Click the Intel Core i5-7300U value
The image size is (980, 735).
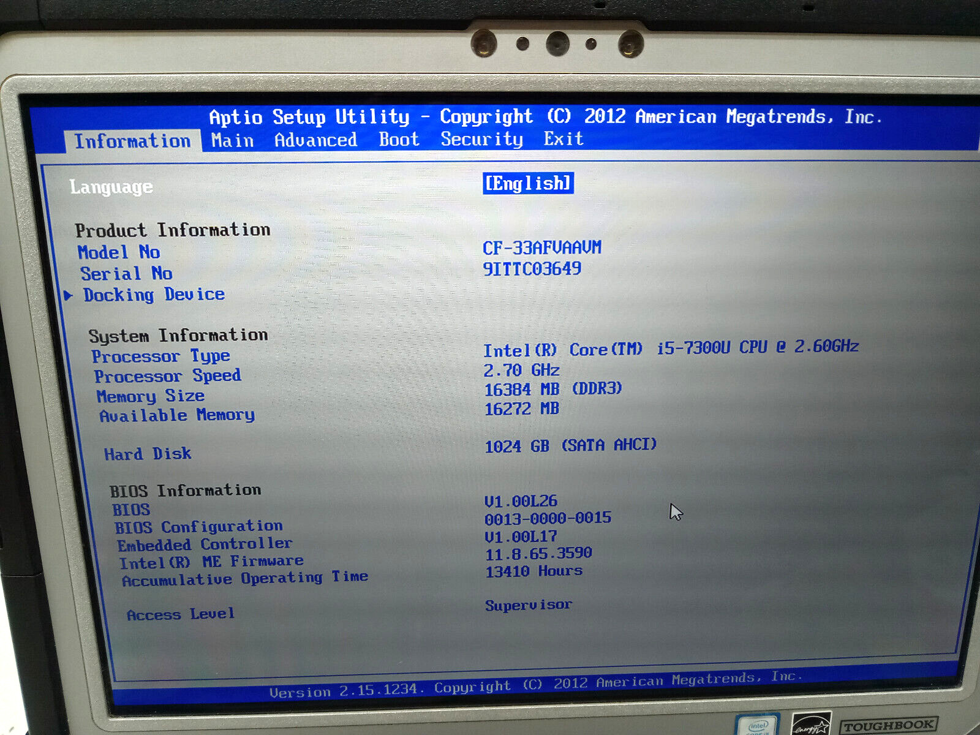(x=671, y=349)
